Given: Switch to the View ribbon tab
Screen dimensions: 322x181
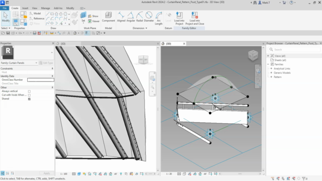Looking at the screenshot, I should pos(35,8).
